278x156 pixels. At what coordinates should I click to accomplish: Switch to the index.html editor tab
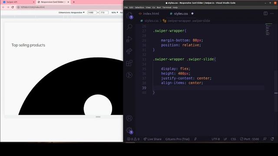pyautogui.click(x=149, y=13)
